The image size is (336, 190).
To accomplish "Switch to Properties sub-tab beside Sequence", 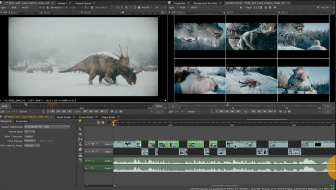I will pos(22,121).
